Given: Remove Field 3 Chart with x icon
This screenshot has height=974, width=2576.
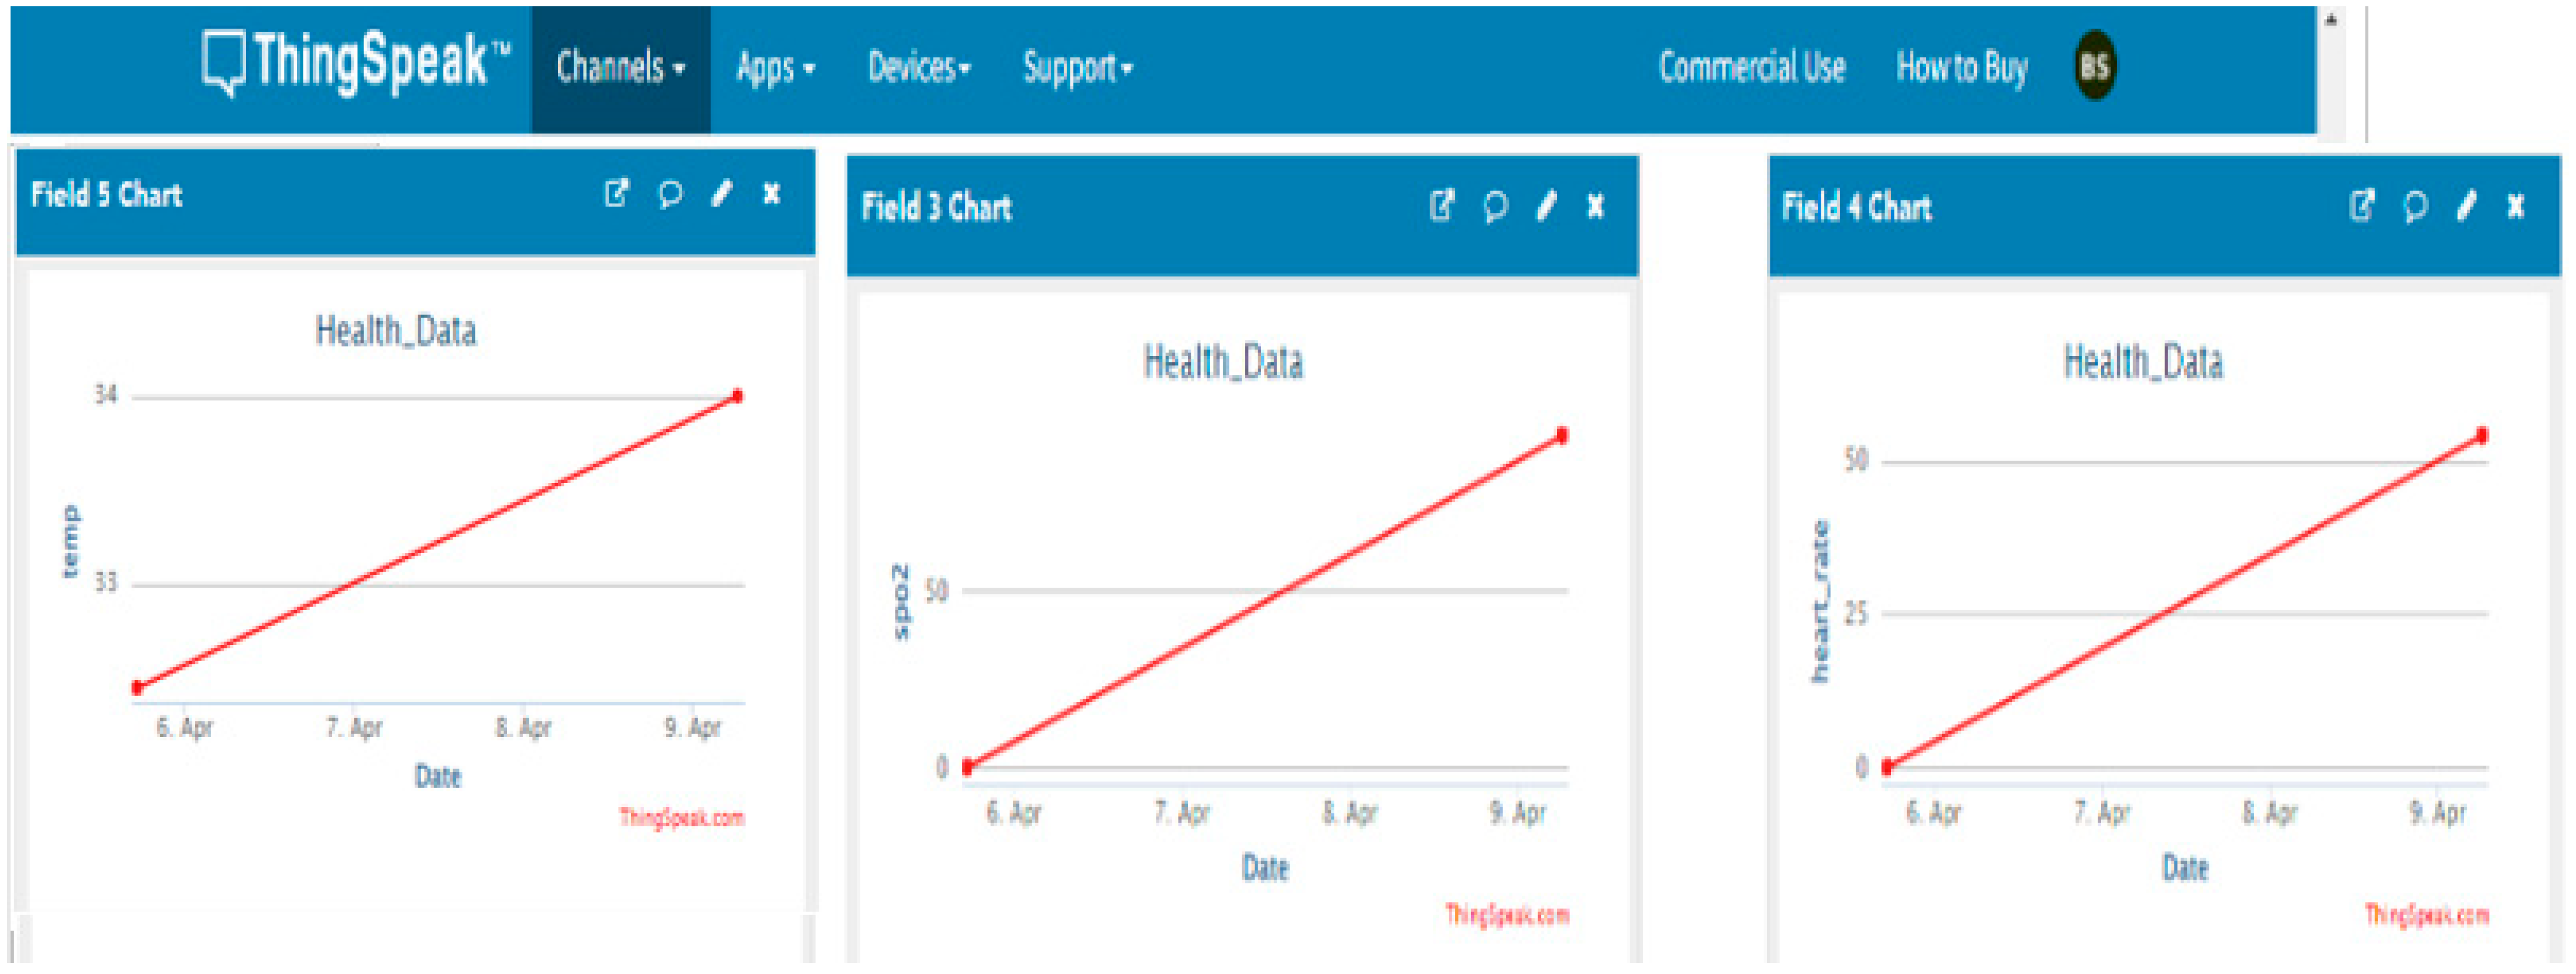Looking at the screenshot, I should pyautogui.click(x=1596, y=206).
